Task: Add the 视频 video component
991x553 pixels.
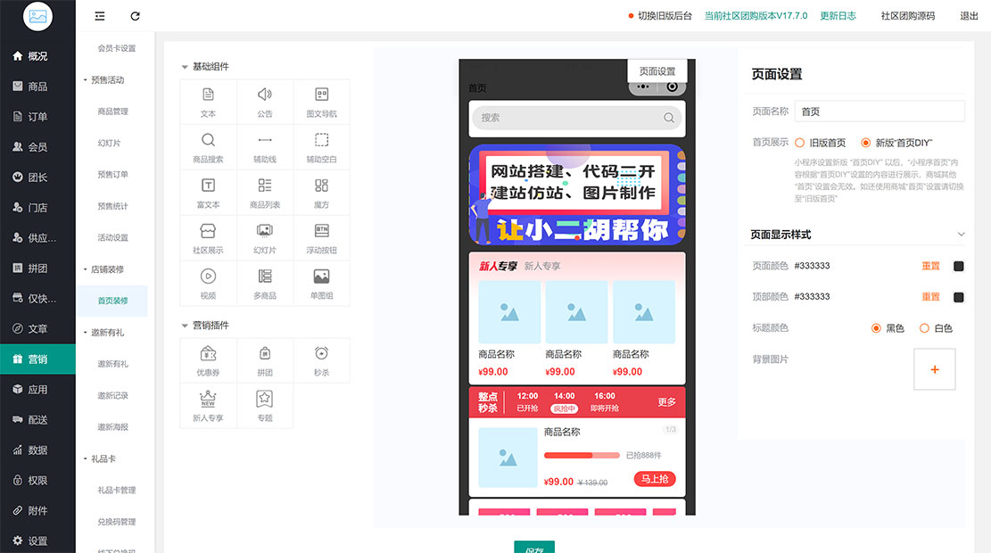Action: pyautogui.click(x=208, y=285)
